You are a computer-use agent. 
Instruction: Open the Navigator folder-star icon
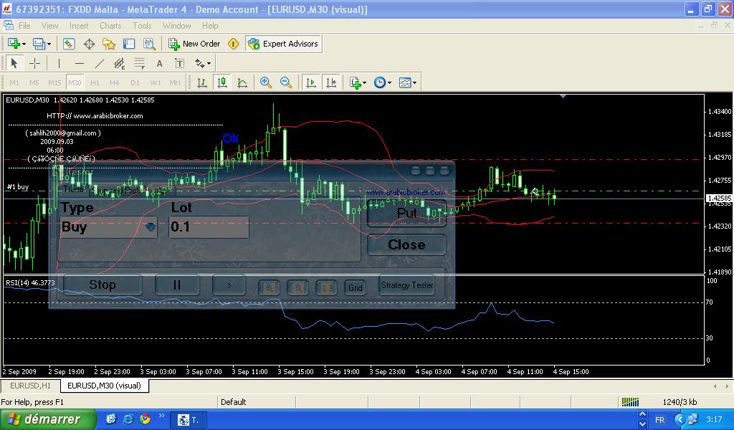(109, 44)
